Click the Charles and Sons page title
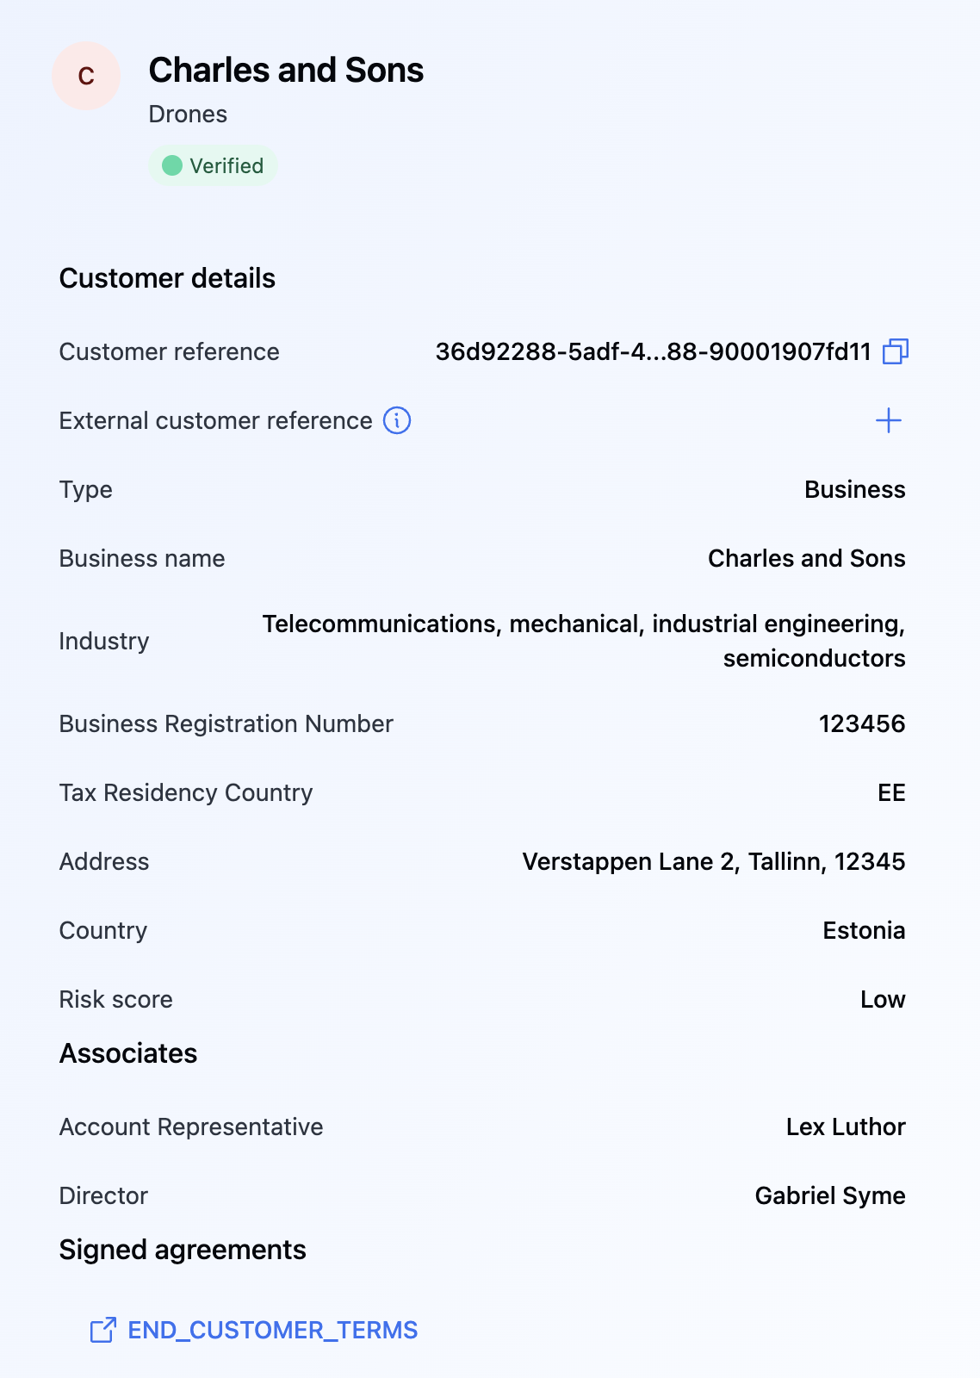The width and height of the screenshot is (980, 1378). (x=286, y=71)
